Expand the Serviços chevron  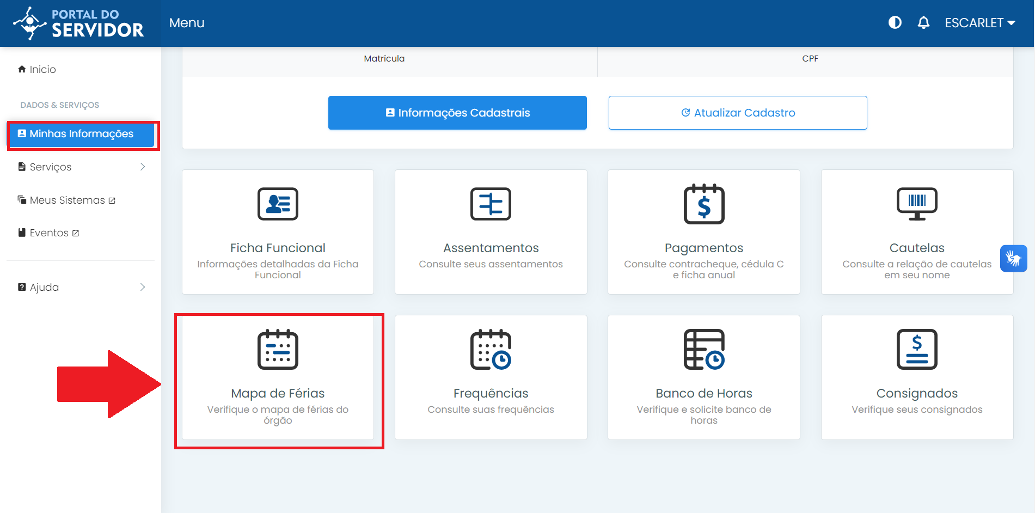point(143,167)
